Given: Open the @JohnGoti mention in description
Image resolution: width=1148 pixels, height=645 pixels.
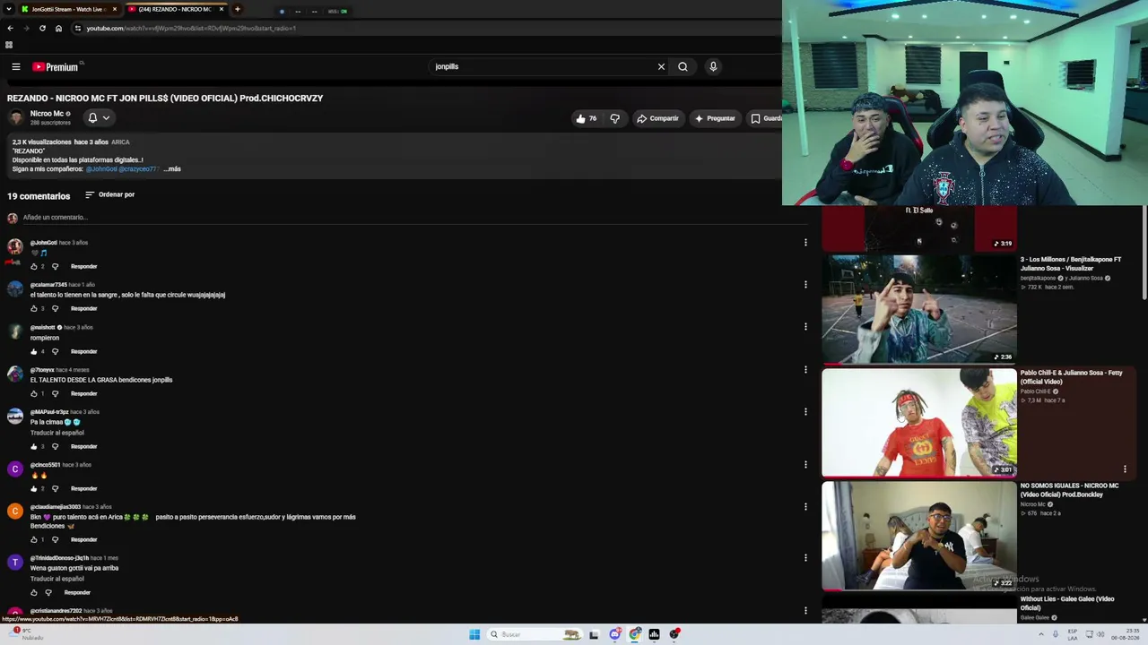Looking at the screenshot, I should (101, 168).
